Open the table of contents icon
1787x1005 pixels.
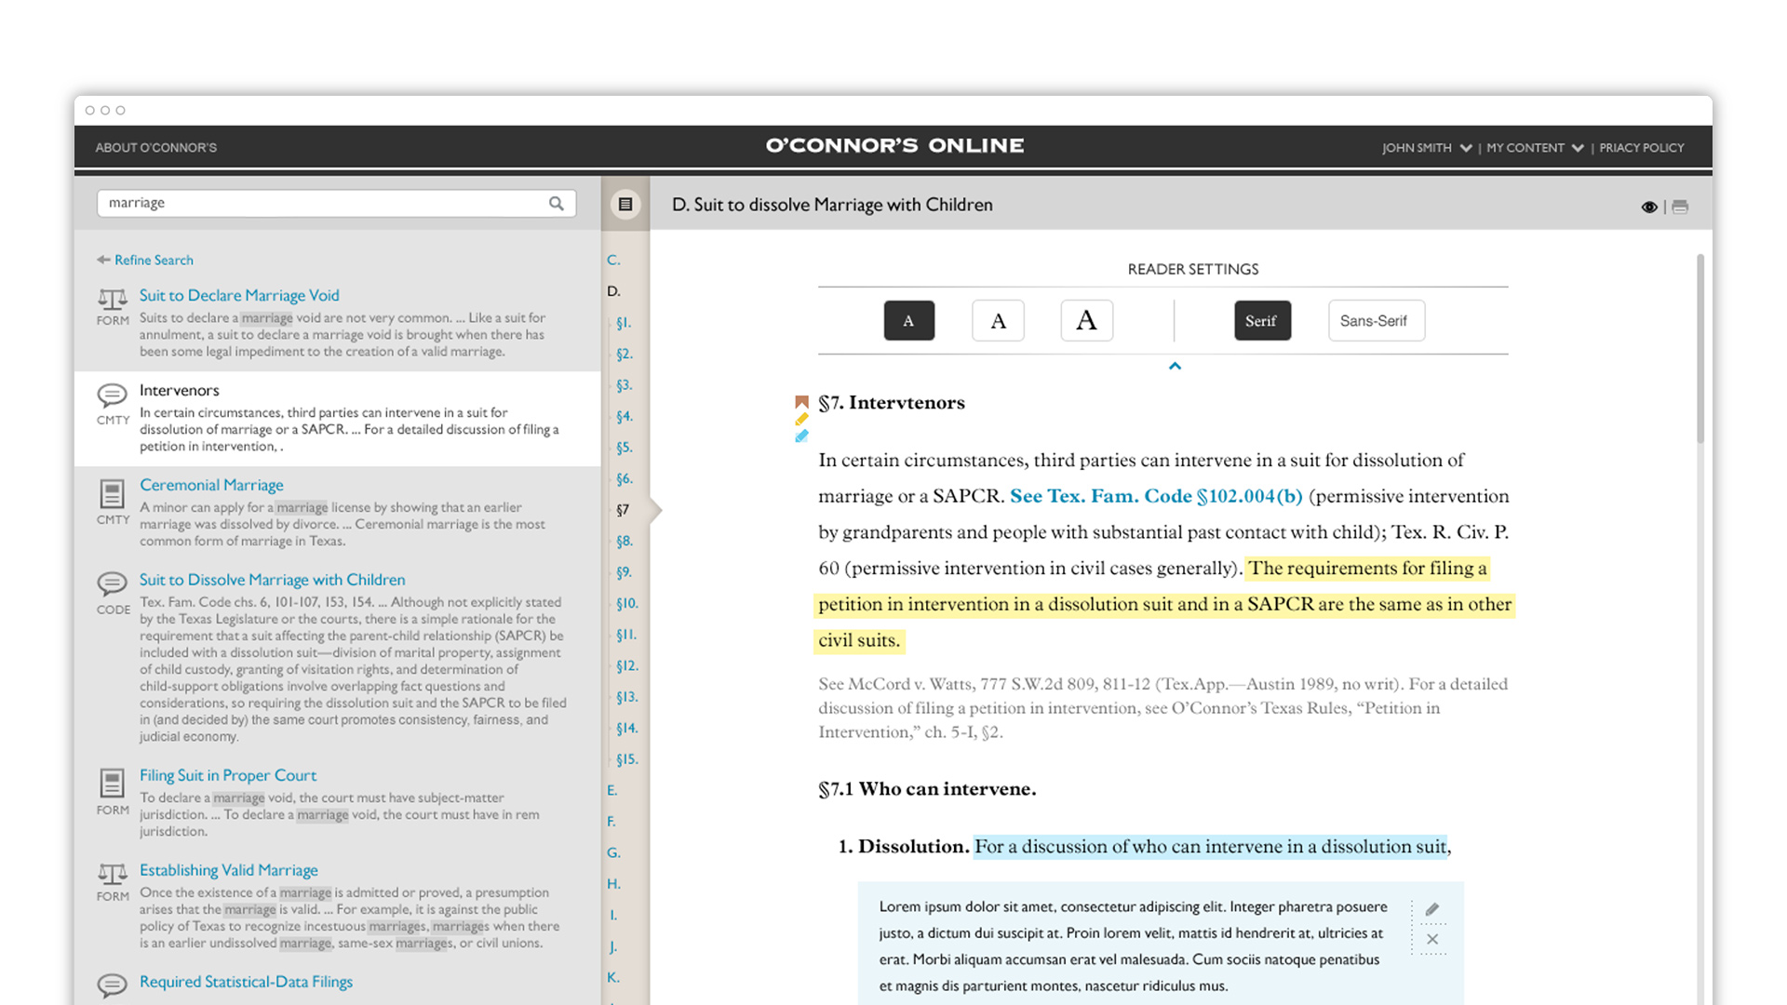(x=625, y=205)
